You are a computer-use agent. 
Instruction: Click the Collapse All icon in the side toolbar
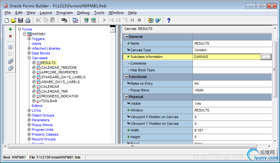pos(10,68)
